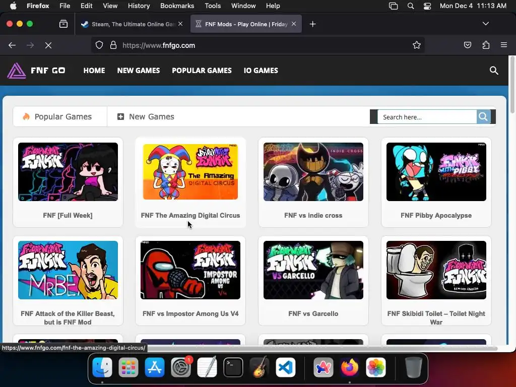Open FNF vs Indie Cross thumbnail
This screenshot has width=516, height=387.
pos(313,172)
